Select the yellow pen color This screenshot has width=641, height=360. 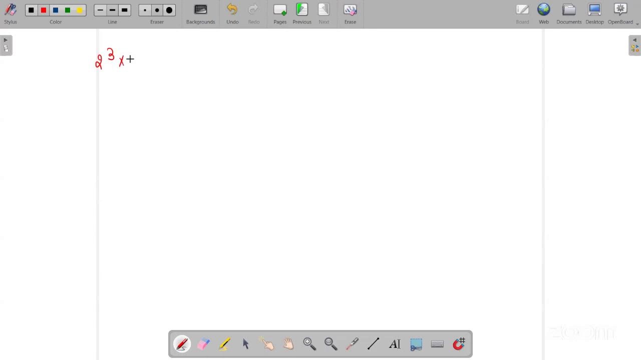click(80, 10)
